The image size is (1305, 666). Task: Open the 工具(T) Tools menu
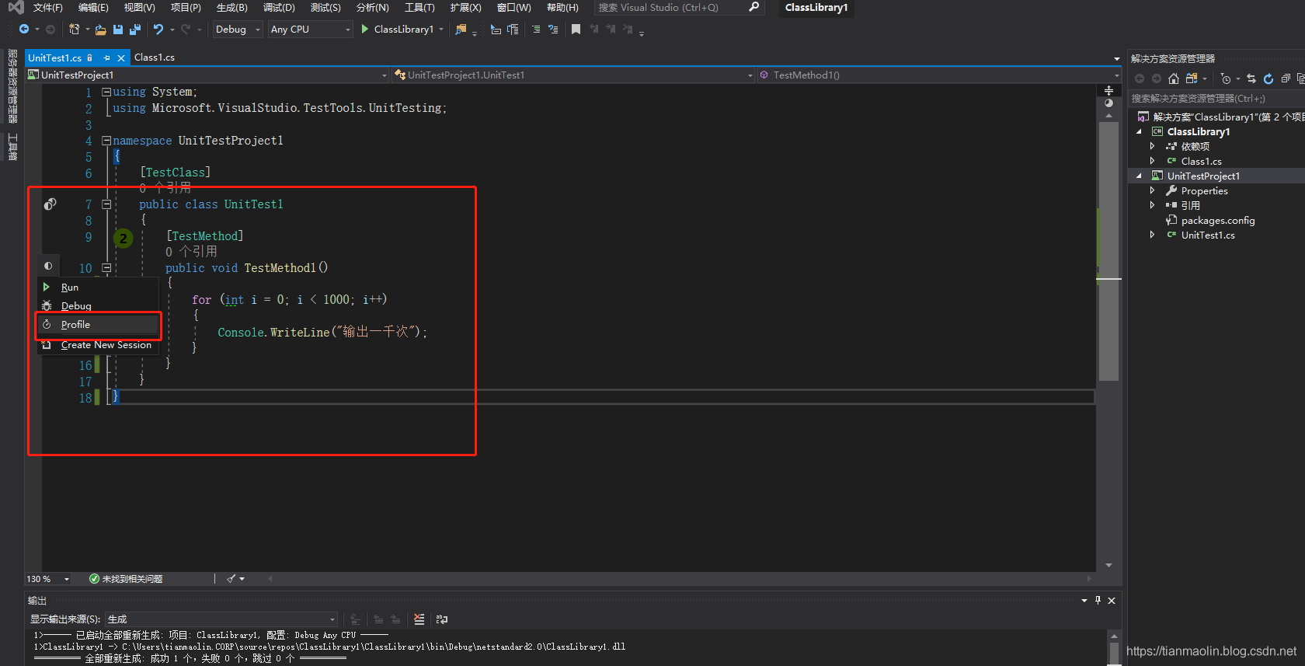point(419,8)
